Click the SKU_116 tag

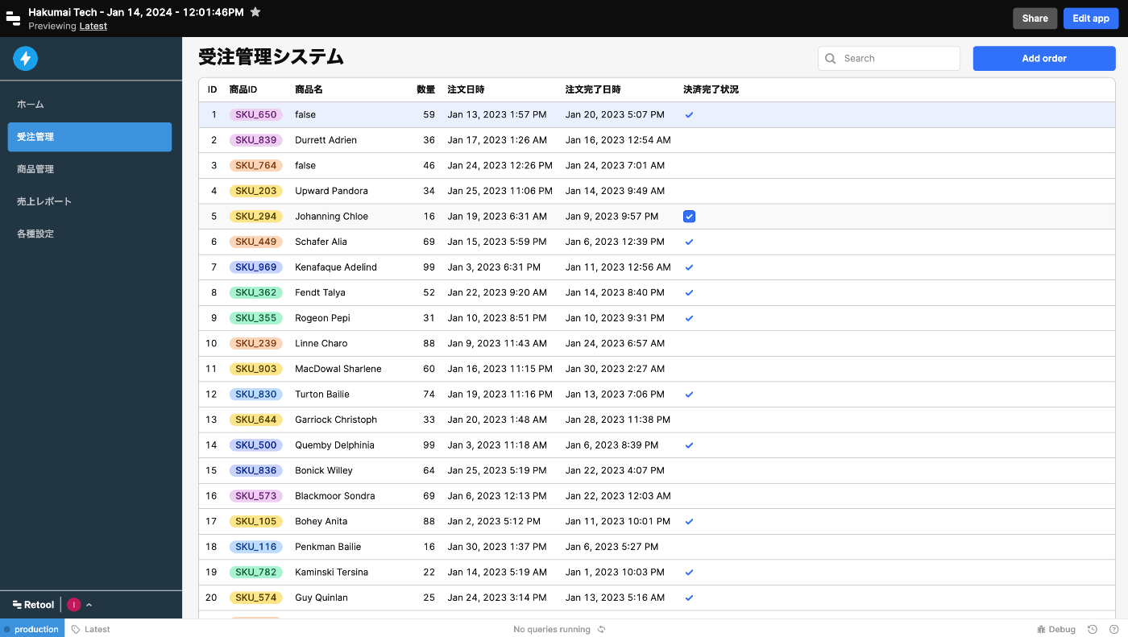(256, 546)
